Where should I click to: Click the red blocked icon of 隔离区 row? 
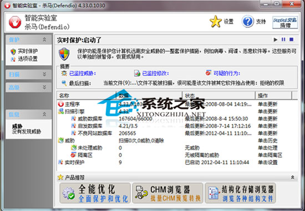pyautogui.click(x=74, y=155)
